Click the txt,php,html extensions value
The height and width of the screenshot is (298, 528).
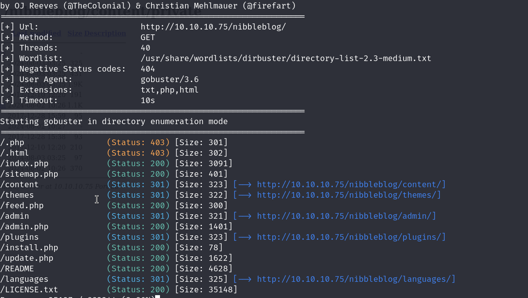(x=169, y=90)
